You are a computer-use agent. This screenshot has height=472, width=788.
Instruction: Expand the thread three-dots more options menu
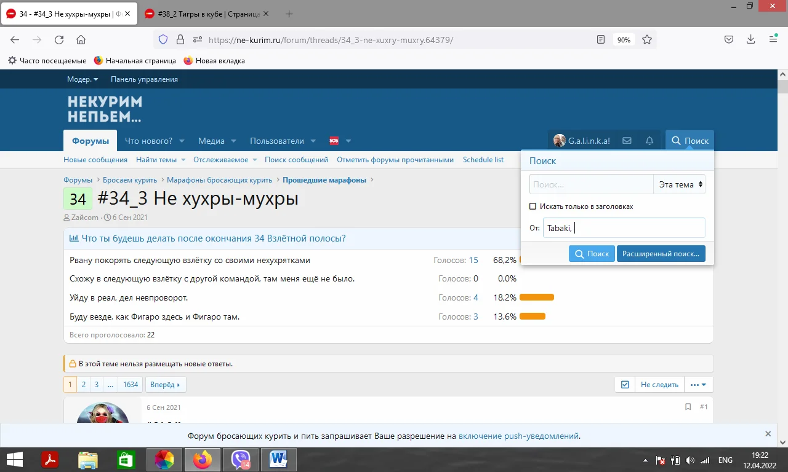(x=698, y=385)
